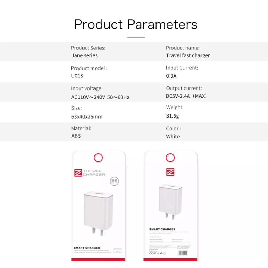Click the Product Parameters heading

(x=136, y=24)
